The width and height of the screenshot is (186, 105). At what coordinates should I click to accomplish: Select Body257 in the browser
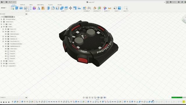point(12,54)
